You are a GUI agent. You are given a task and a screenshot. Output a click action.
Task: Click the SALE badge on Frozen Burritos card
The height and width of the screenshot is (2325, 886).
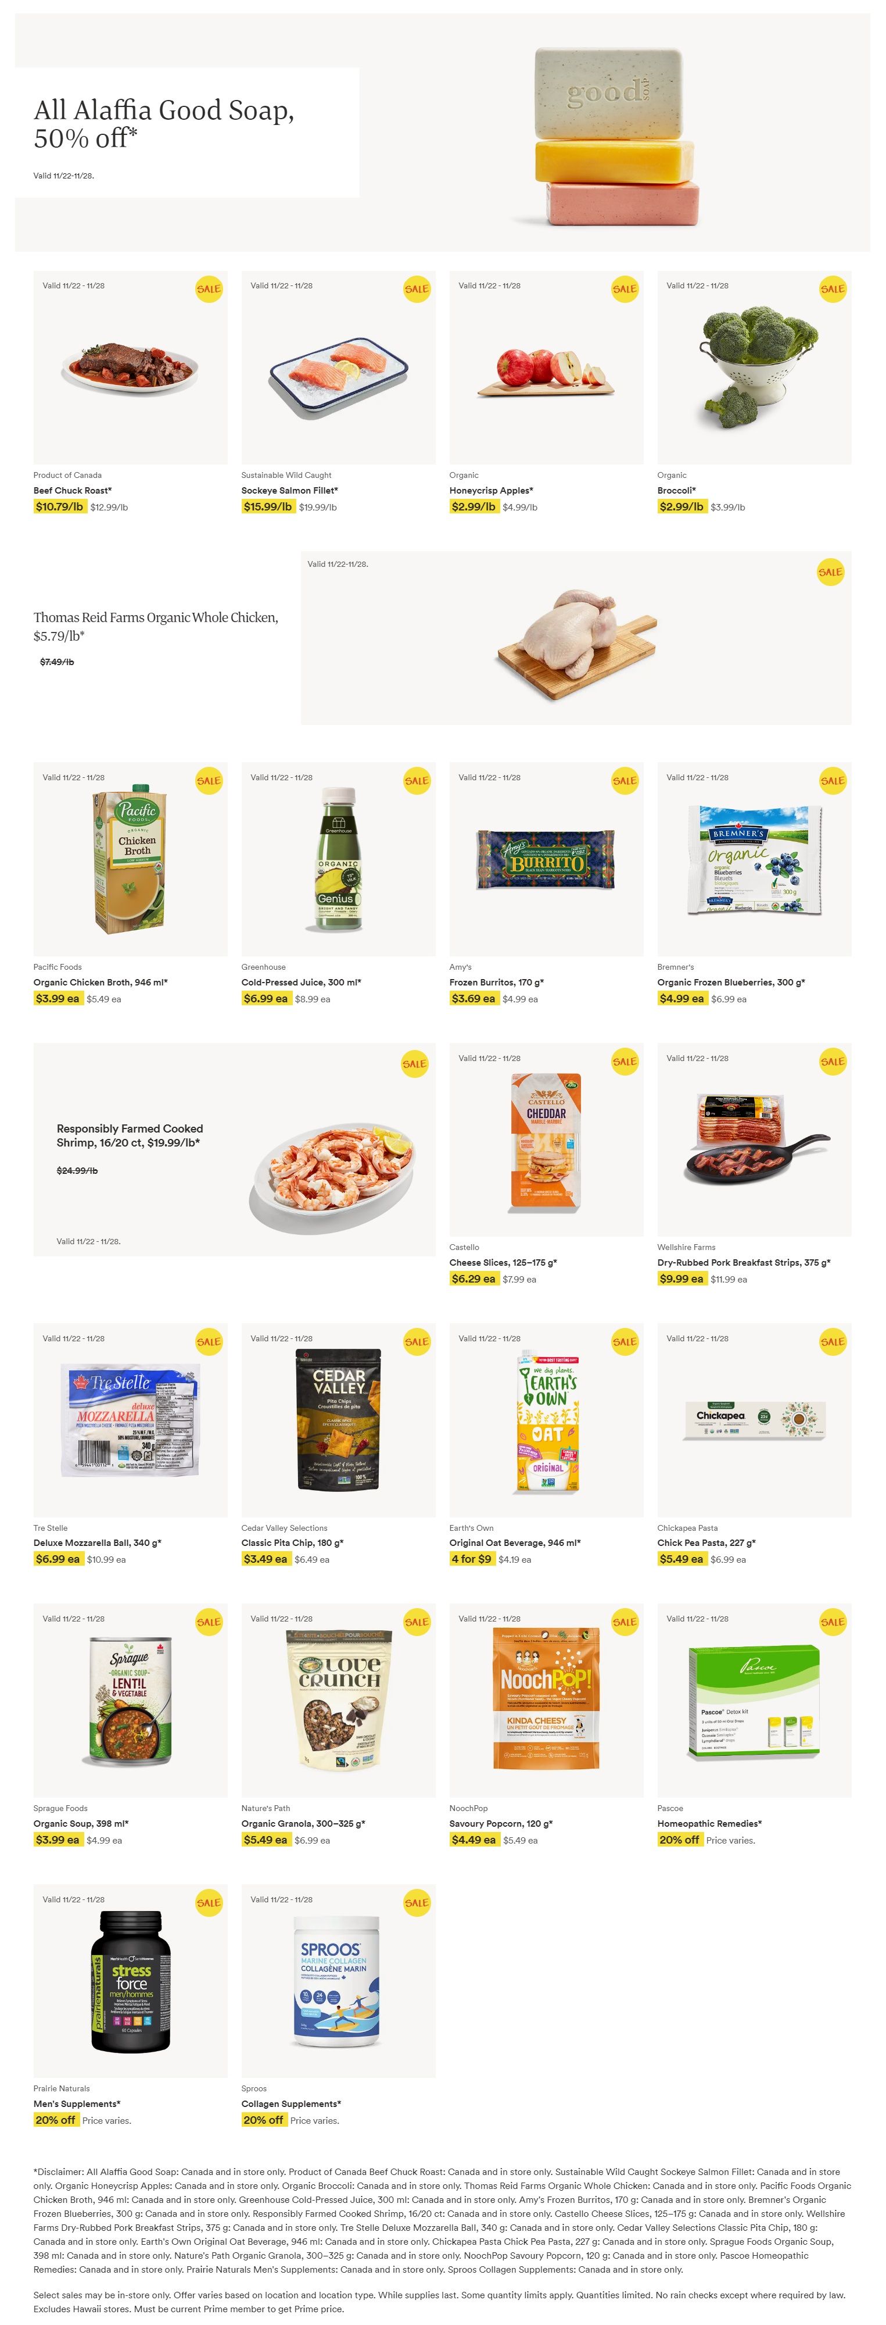click(x=625, y=781)
